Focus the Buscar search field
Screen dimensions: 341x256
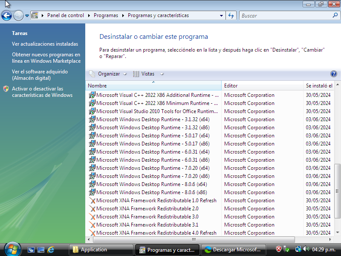click(286, 16)
